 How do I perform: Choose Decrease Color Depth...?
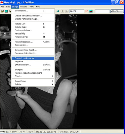(33, 53)
